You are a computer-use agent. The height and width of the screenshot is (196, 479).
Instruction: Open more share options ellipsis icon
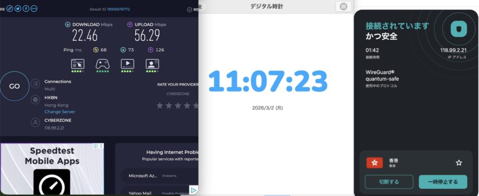click(34, 8)
